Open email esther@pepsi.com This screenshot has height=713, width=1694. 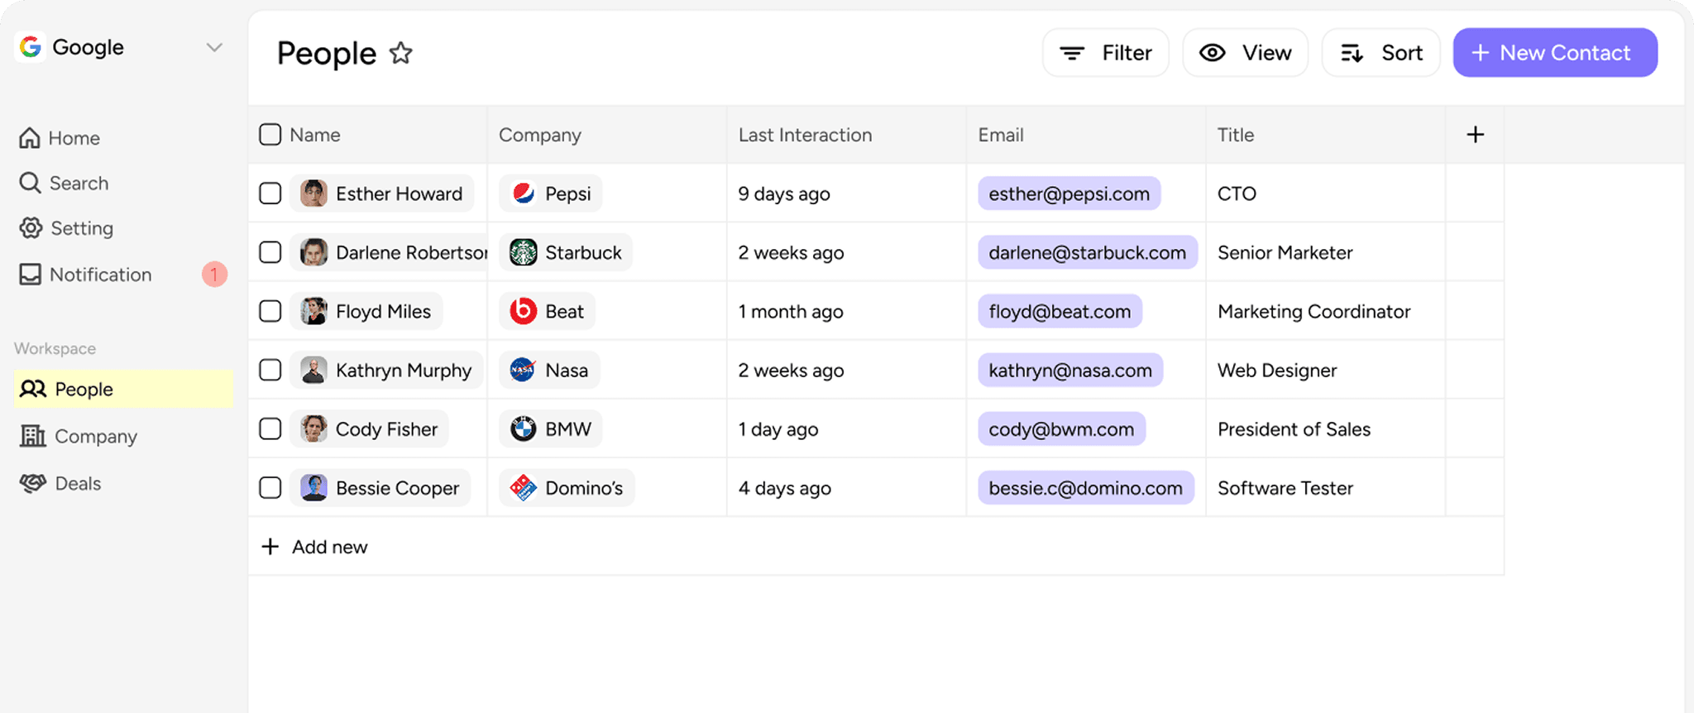pyautogui.click(x=1069, y=194)
